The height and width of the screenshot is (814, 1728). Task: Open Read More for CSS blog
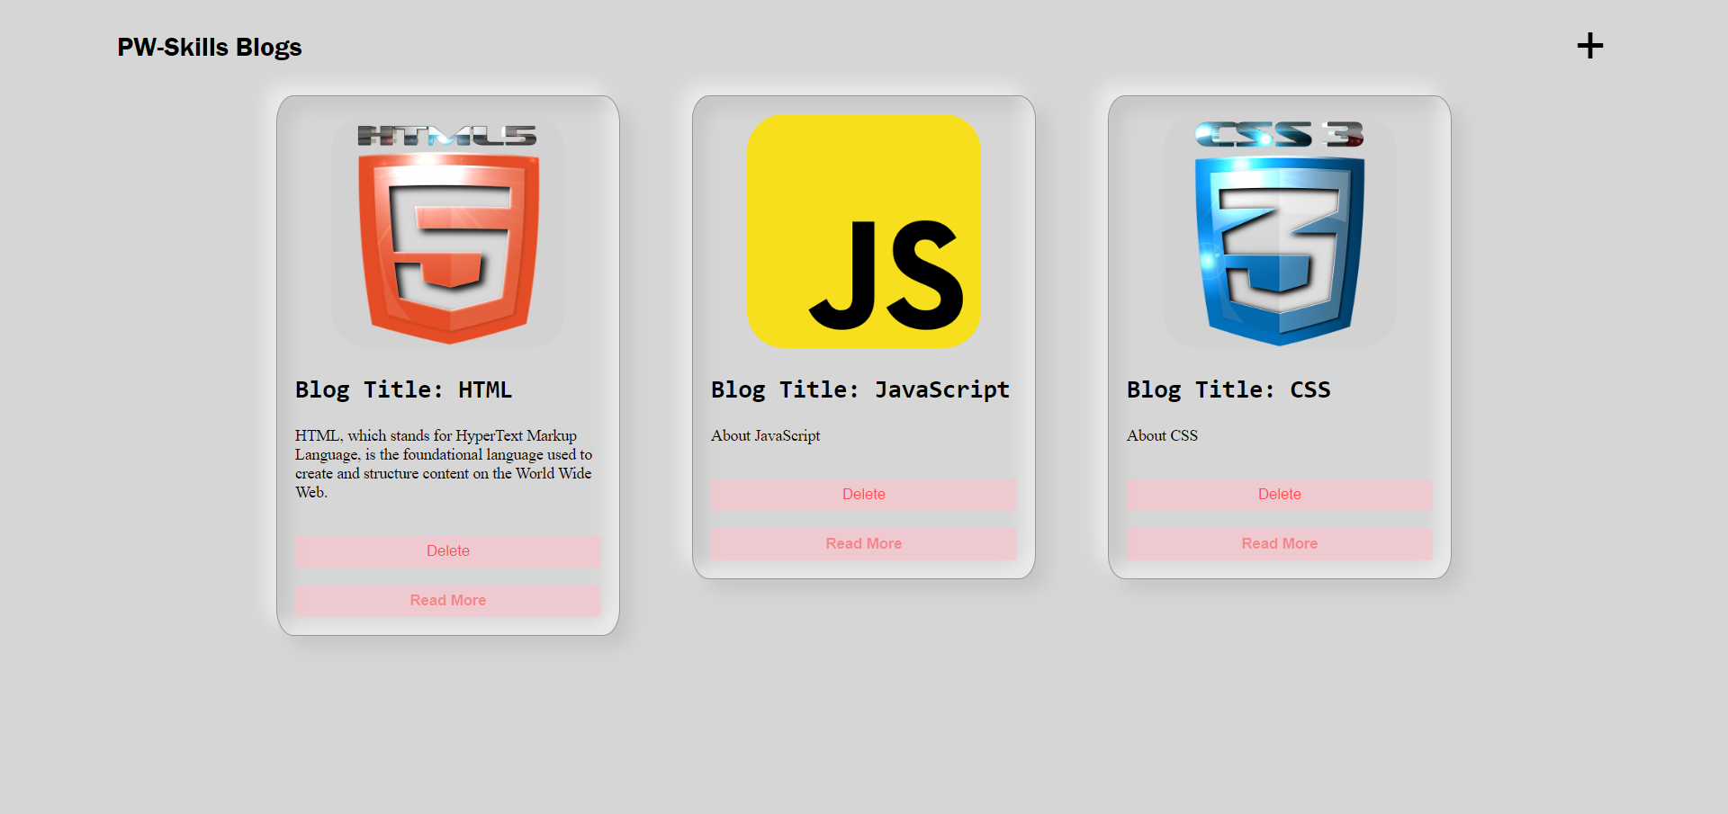click(x=1279, y=543)
